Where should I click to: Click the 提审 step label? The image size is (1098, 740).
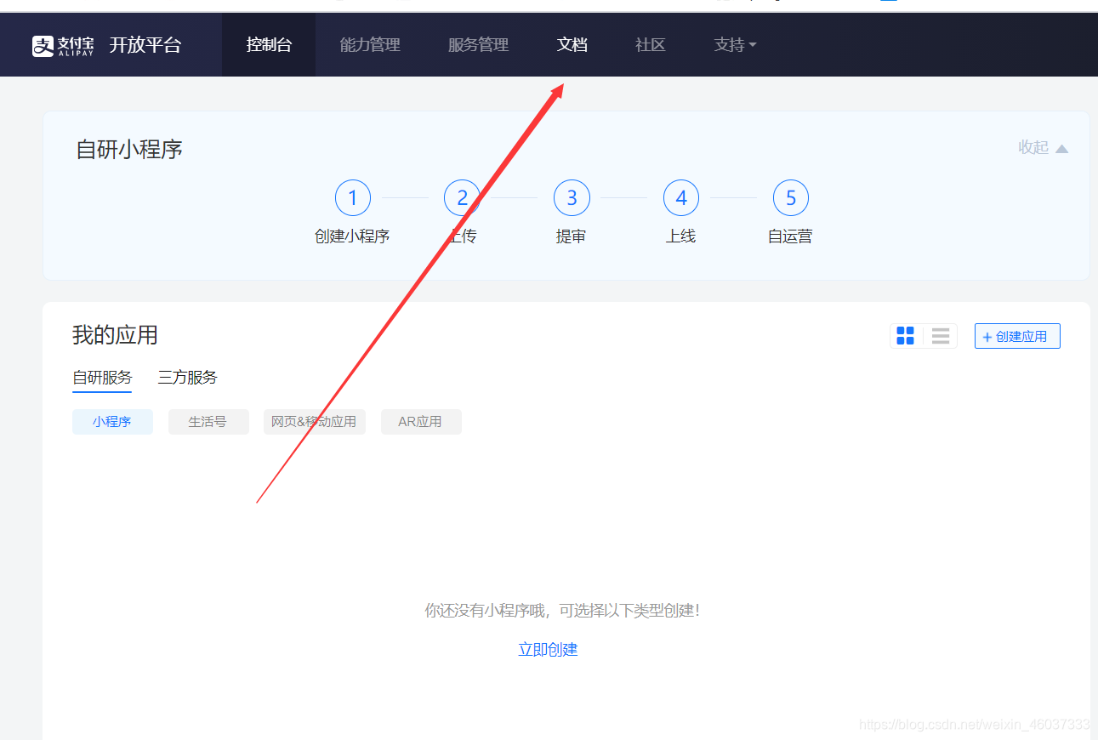(571, 236)
